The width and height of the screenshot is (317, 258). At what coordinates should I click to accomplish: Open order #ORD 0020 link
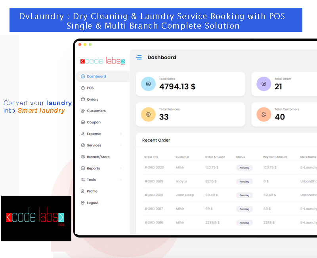pyautogui.click(x=154, y=168)
